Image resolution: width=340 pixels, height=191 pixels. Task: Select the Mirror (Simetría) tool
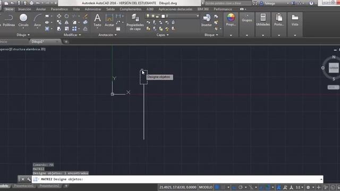[66, 22]
